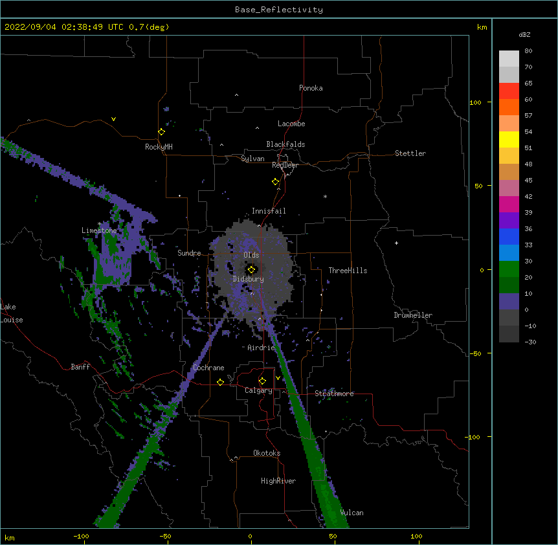Click the 2022/09/04 02:38:49 UTC timestamp
Viewport: 558px width, 545px height.
64,27
